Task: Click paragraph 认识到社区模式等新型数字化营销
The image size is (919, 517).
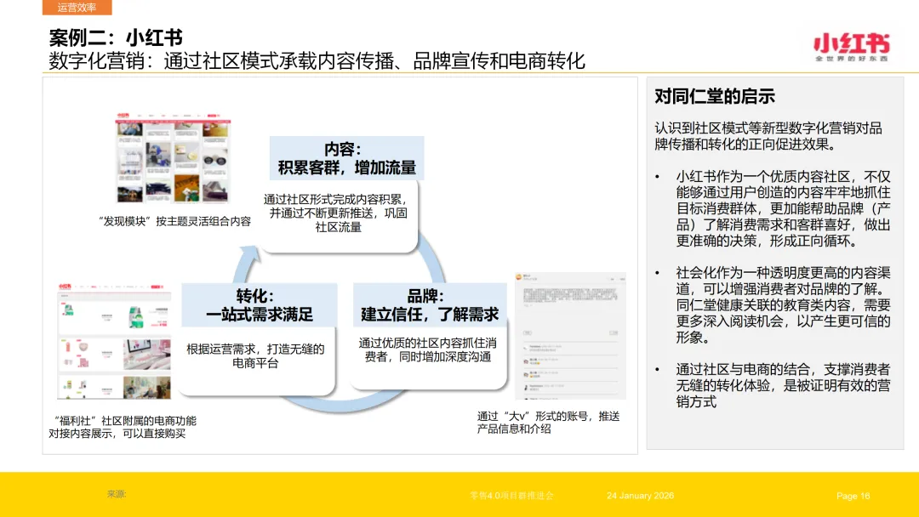Action: point(768,136)
